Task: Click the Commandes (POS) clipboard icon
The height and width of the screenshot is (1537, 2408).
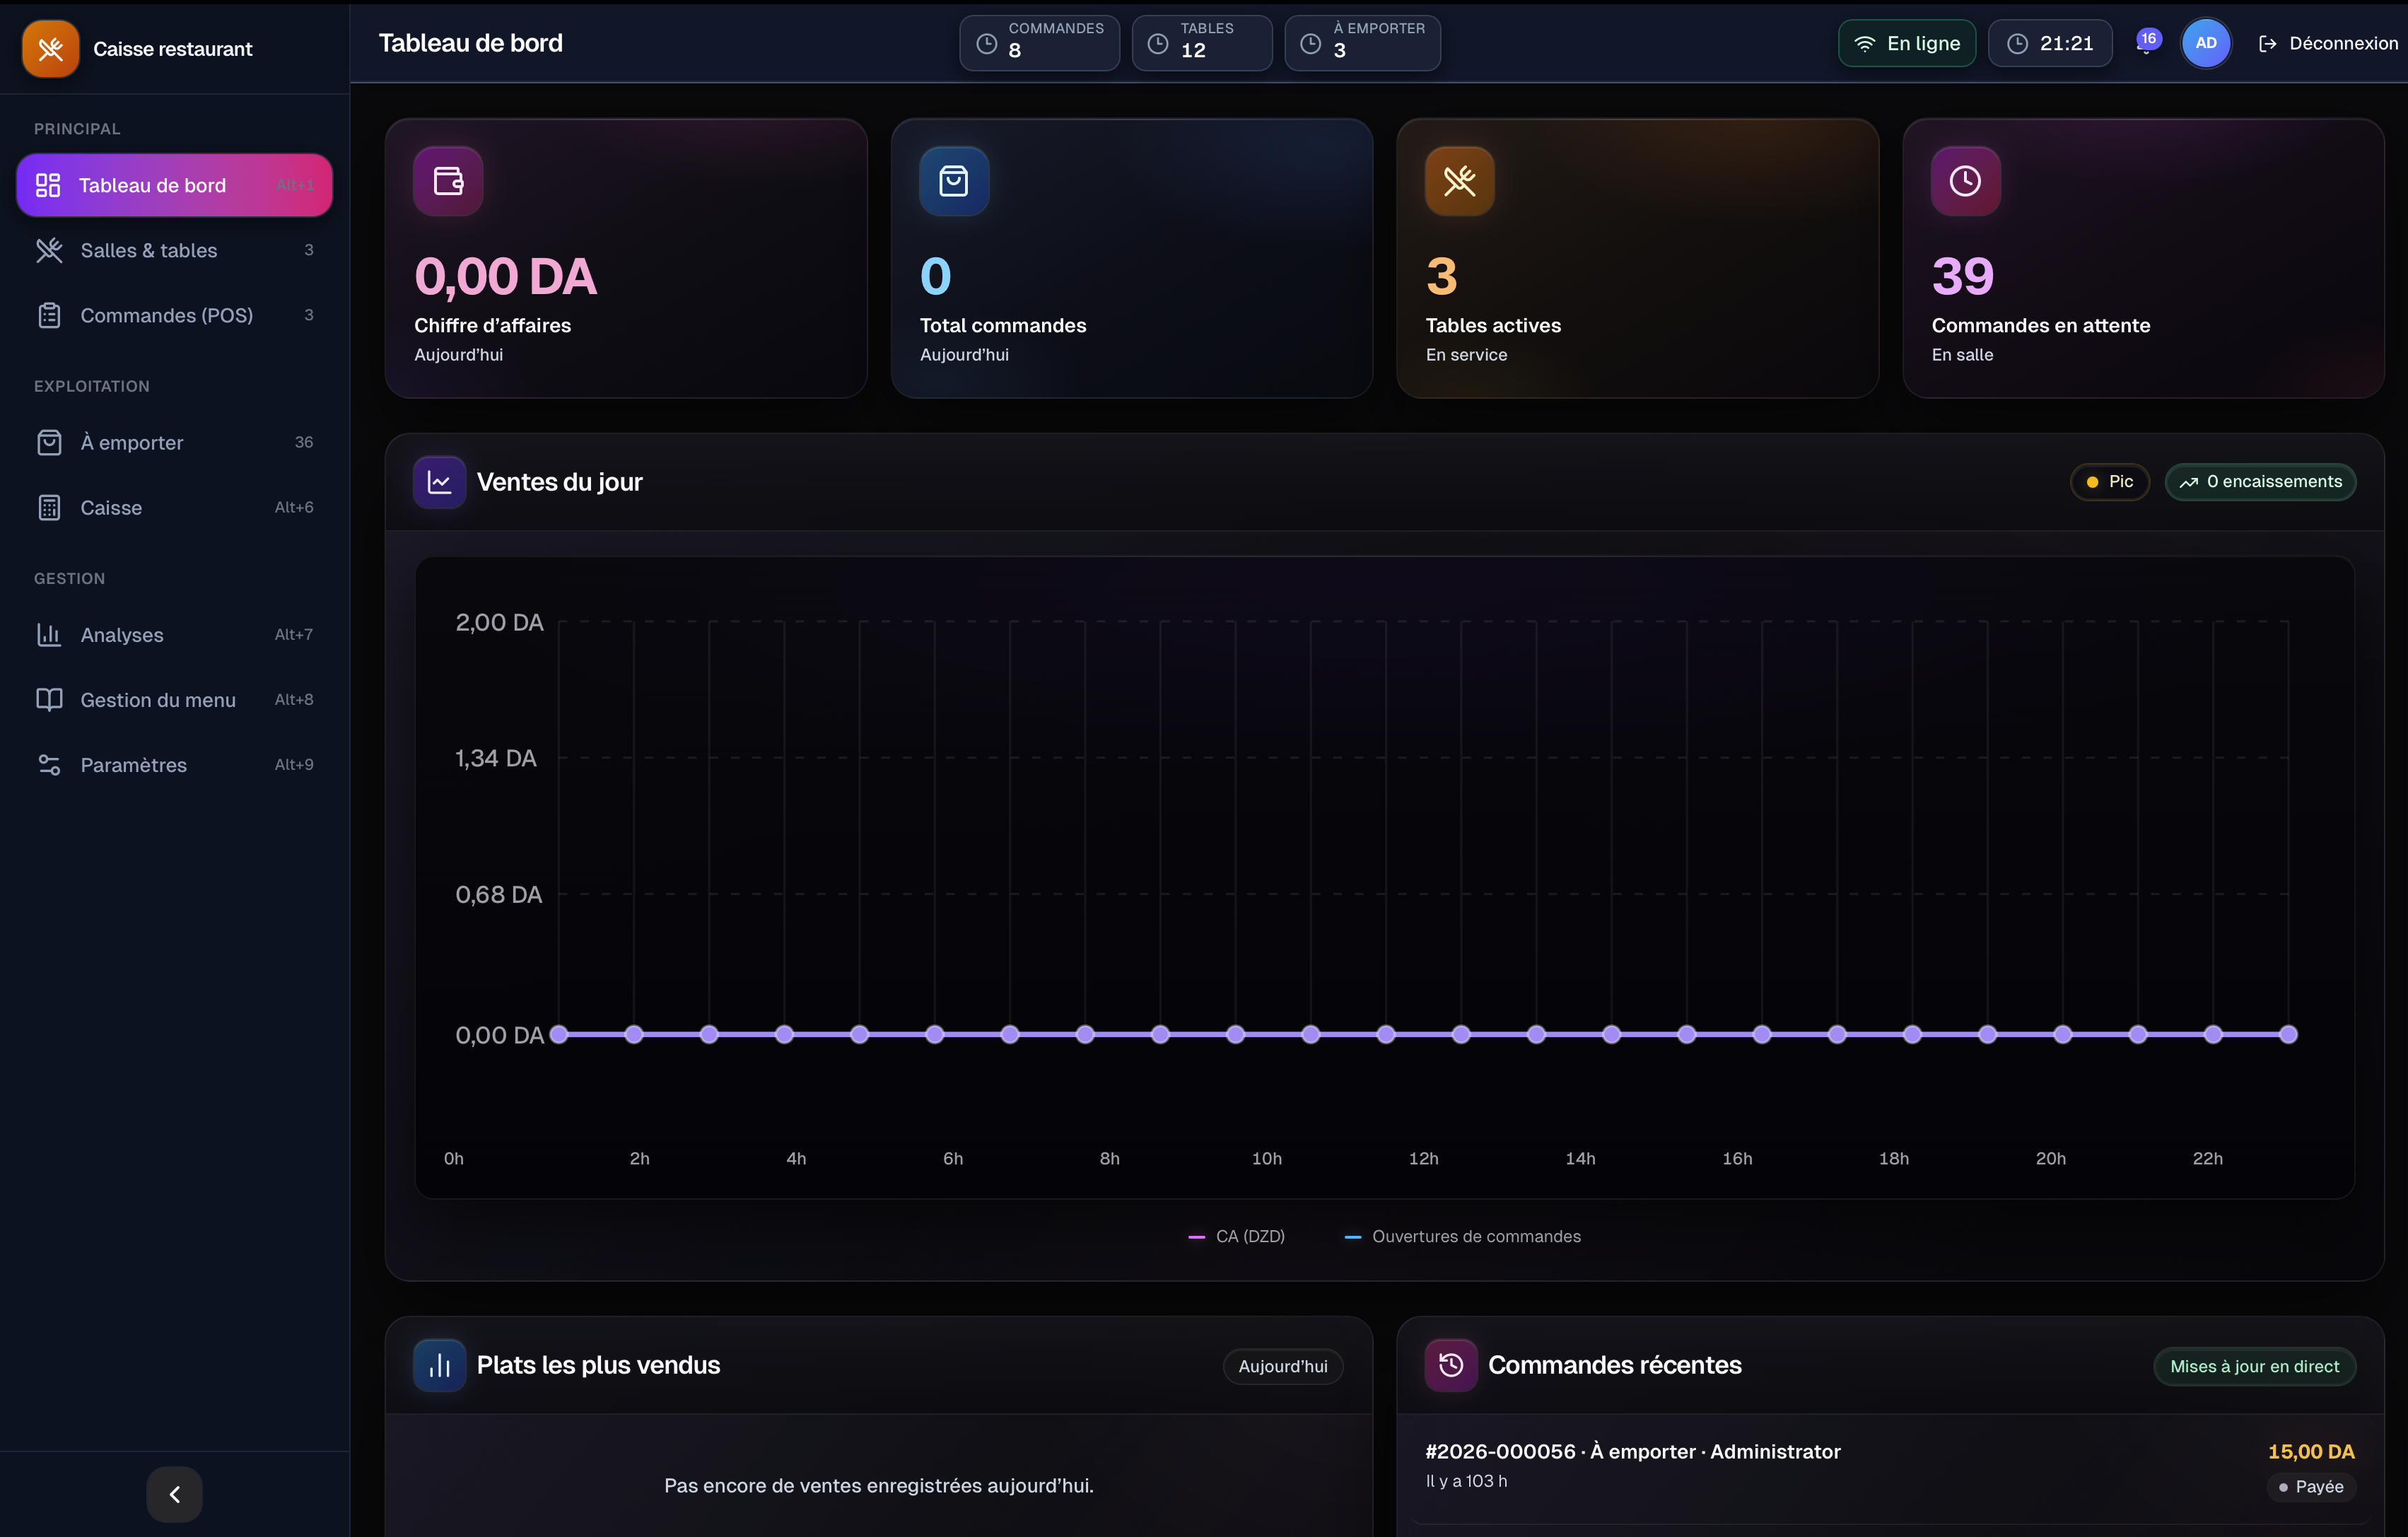Action: click(x=49, y=315)
